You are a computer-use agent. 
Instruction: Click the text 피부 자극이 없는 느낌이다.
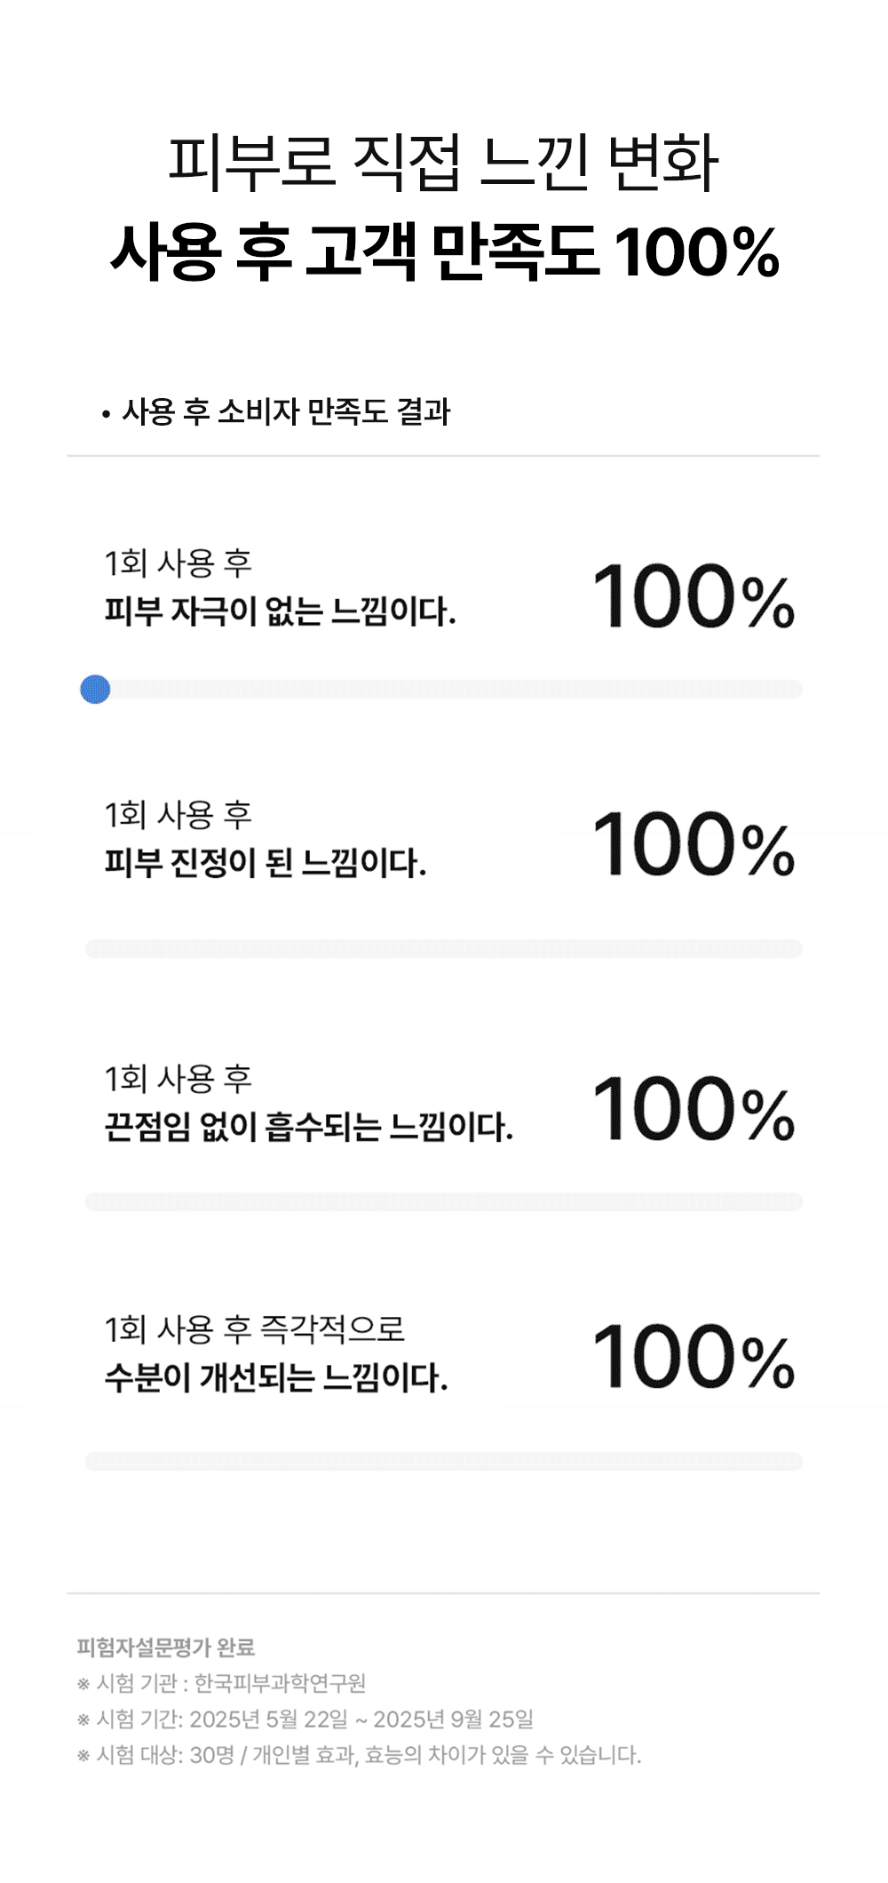click(280, 611)
